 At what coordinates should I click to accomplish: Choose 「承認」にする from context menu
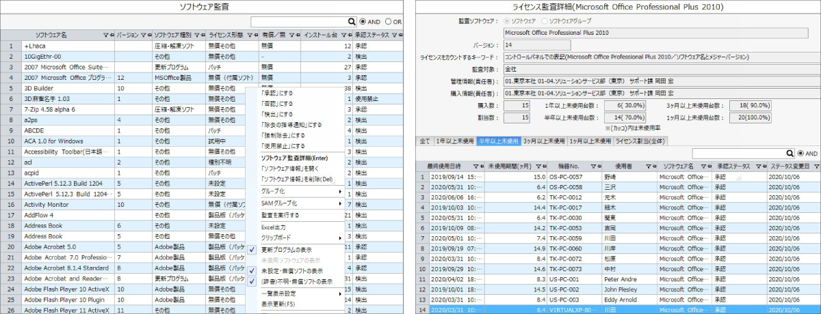(278, 93)
